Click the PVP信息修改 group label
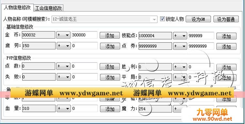 pyautogui.click(x=19, y=58)
